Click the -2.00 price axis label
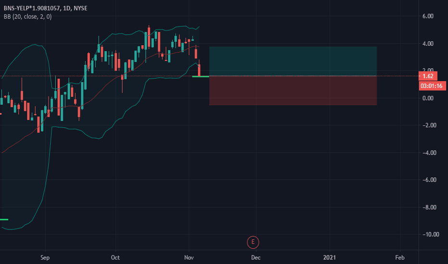 pos(429,125)
